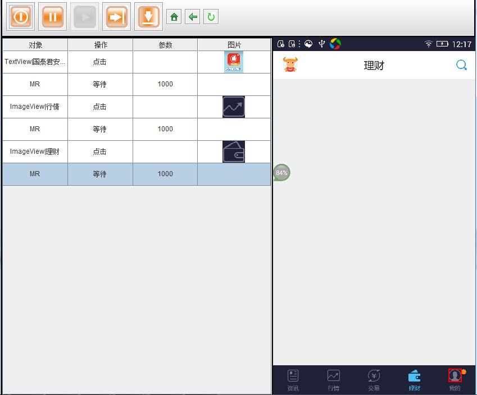
Task: Switch to the 行情 bottom tab
Action: coord(333,380)
